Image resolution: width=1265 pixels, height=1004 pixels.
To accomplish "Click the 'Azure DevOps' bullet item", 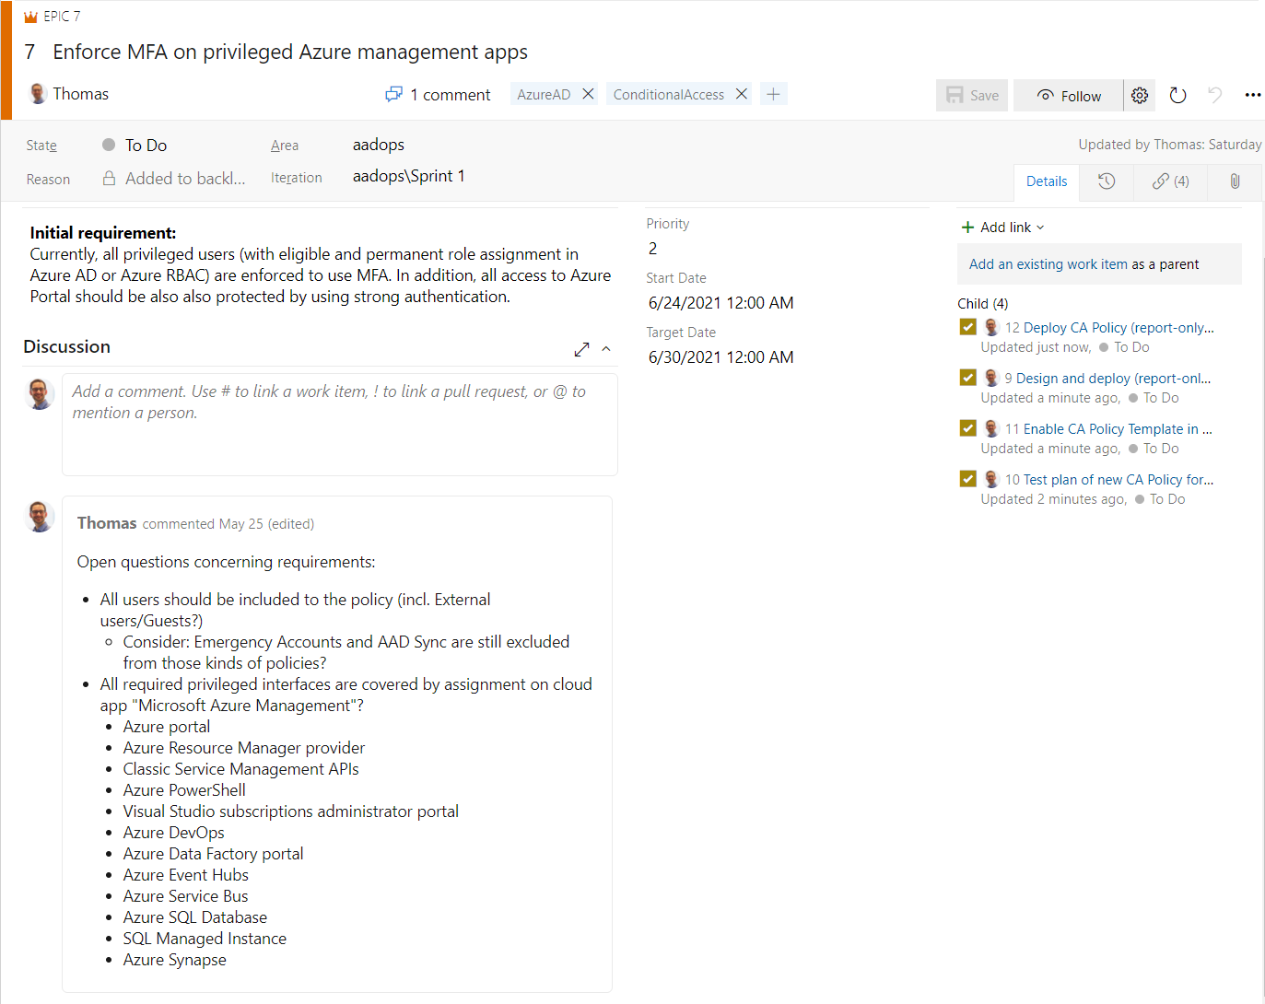I will [174, 833].
